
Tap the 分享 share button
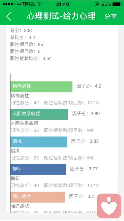[111, 17]
